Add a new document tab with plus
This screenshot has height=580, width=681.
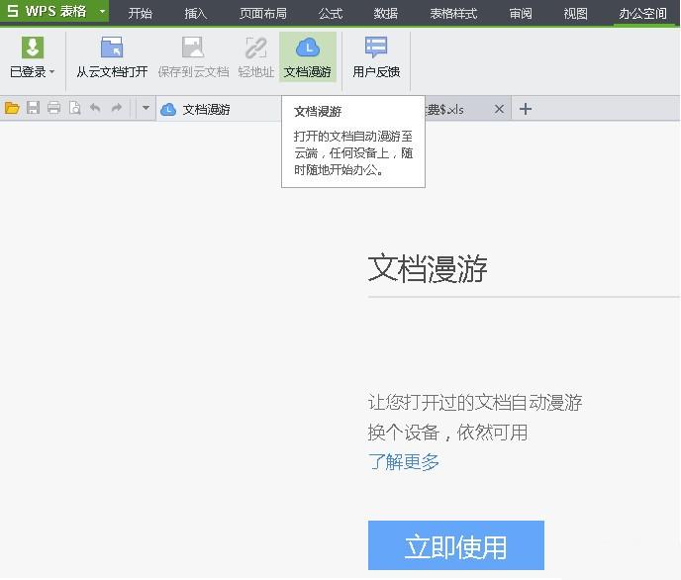(526, 109)
